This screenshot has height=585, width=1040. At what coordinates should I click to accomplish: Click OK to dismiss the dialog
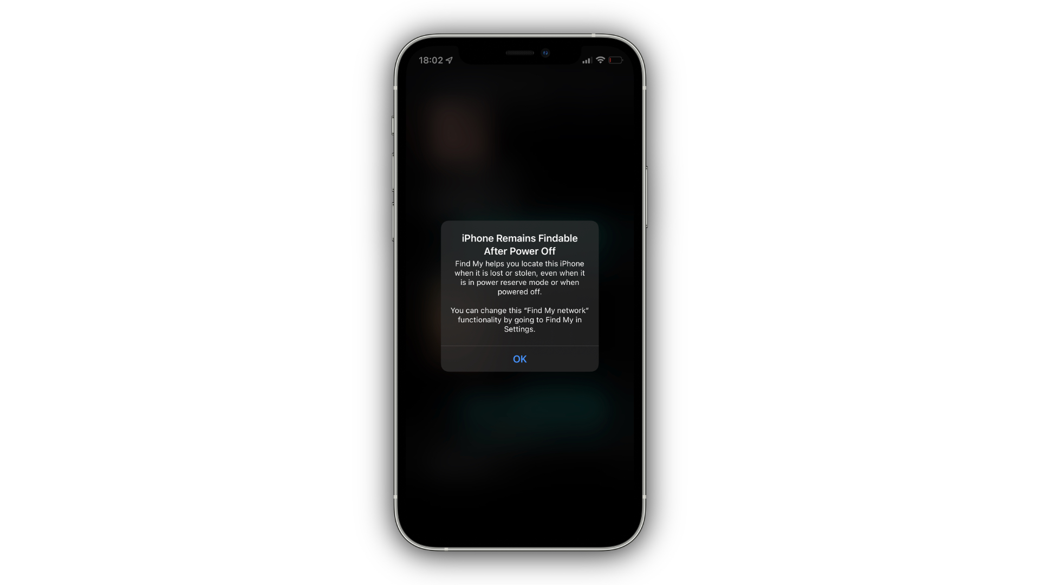coord(519,359)
